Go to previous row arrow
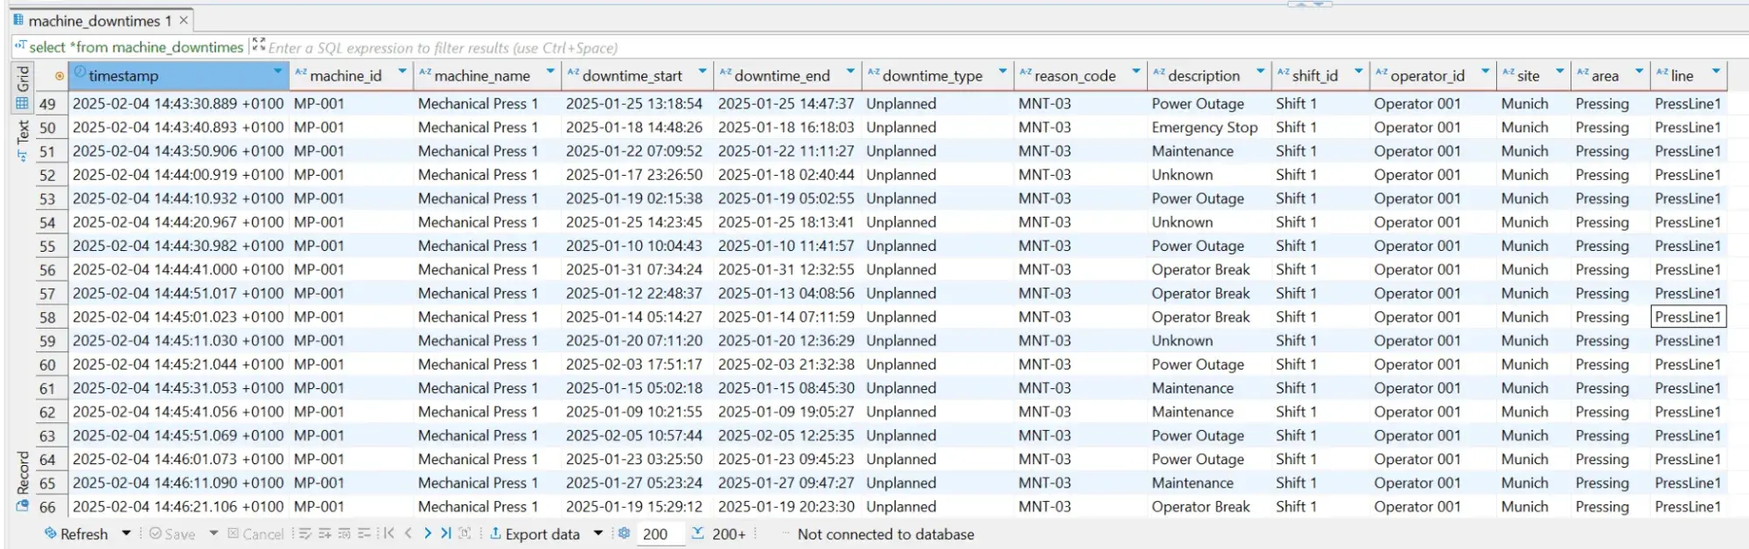Screen dimensions: 1749x549 coord(408,533)
